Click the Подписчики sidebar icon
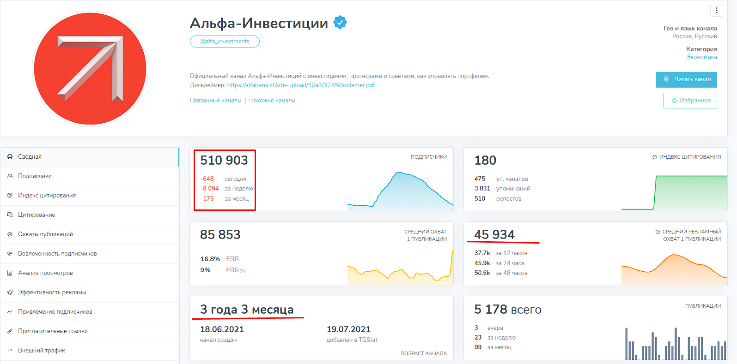 click(x=10, y=176)
